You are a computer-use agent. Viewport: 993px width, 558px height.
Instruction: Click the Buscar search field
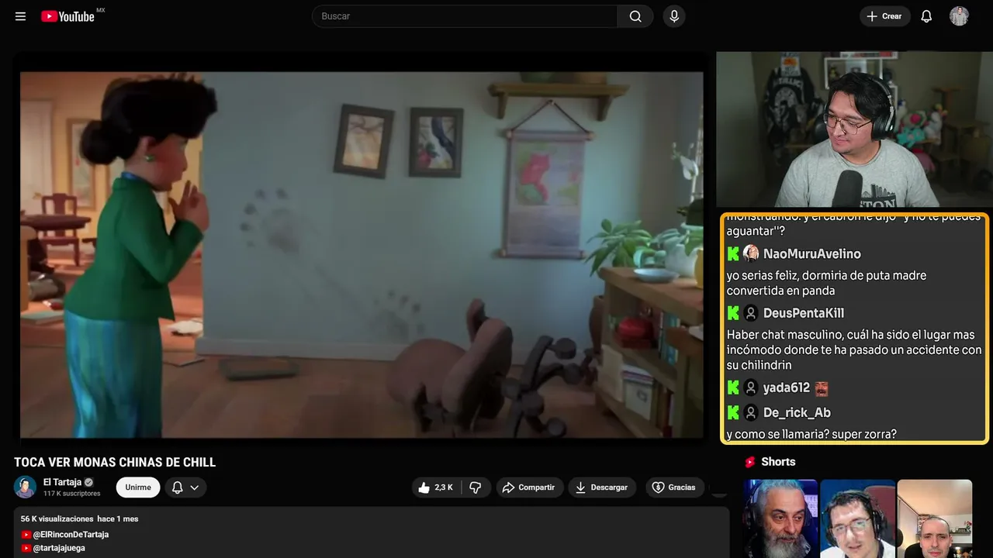(x=465, y=16)
